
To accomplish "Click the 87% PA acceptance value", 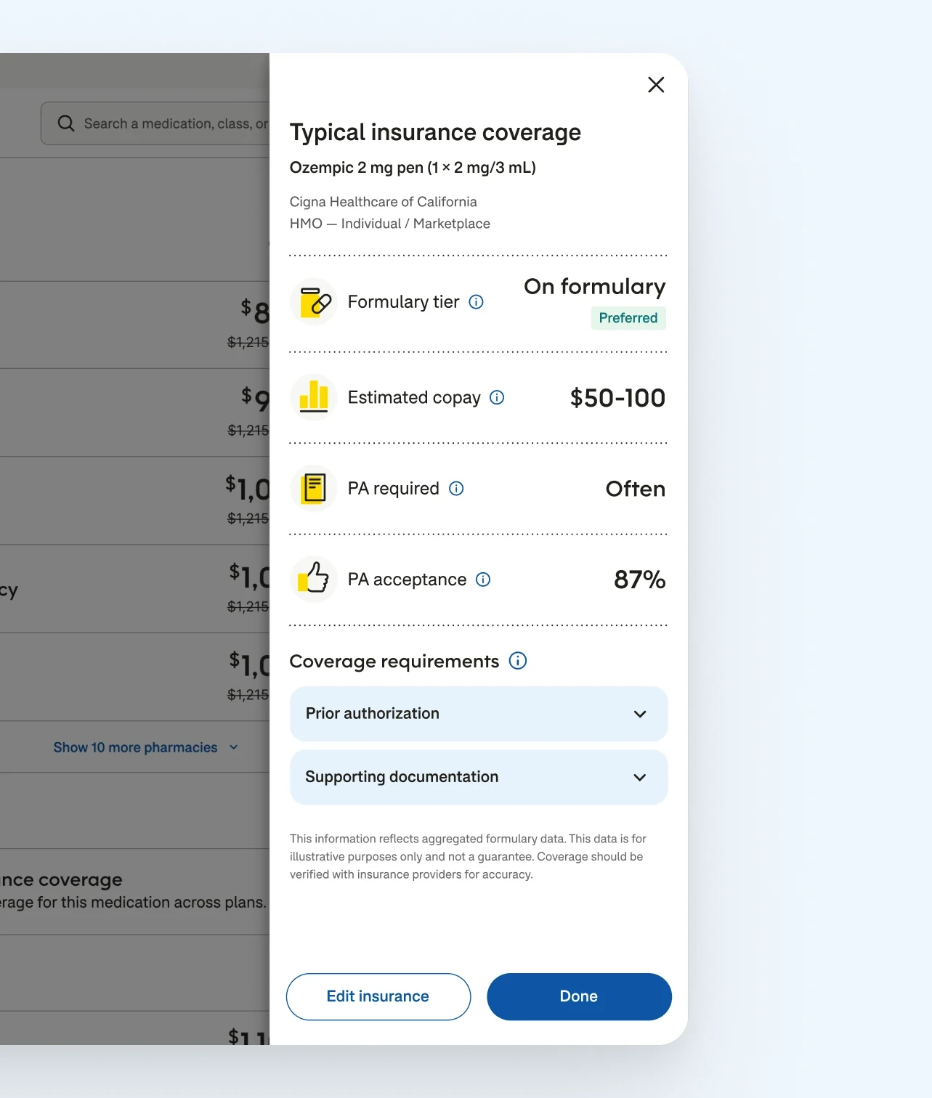I will pos(640,579).
